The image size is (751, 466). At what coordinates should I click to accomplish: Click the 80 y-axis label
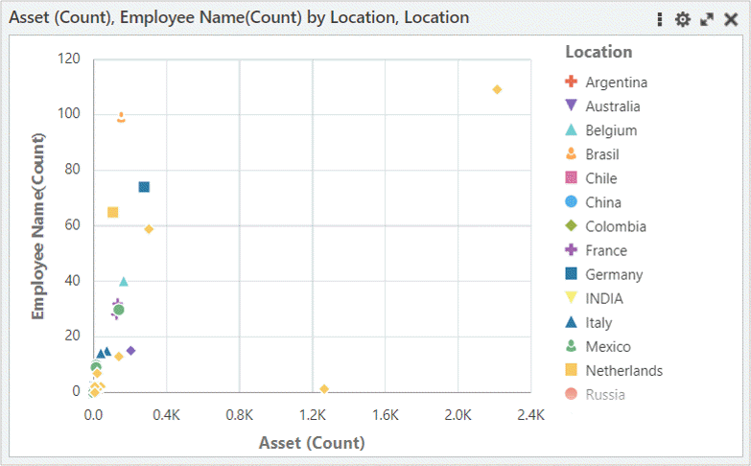click(x=72, y=169)
